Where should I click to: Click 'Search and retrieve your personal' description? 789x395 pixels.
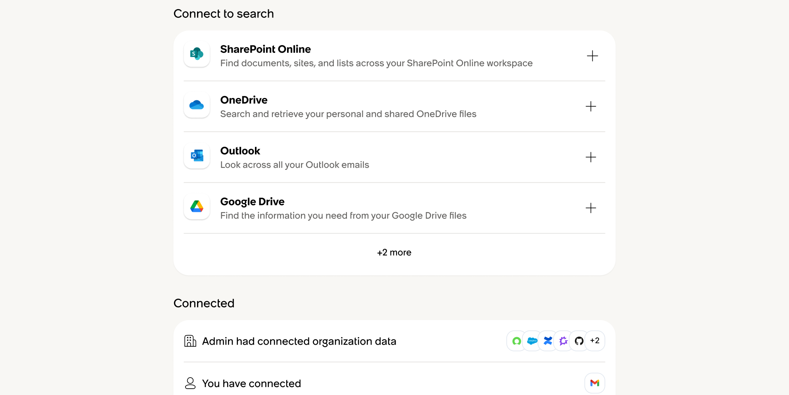tap(349, 114)
